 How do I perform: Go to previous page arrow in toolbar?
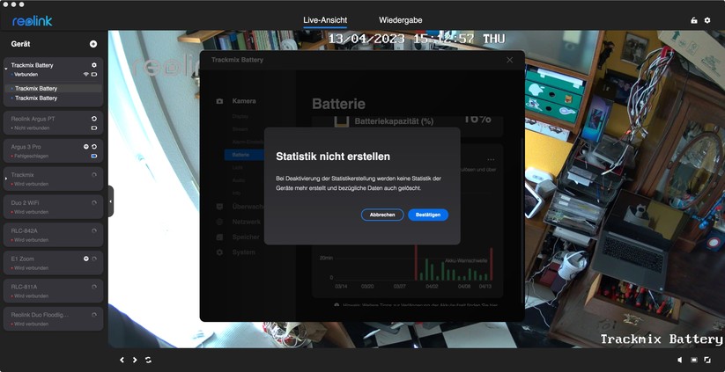tap(122, 360)
